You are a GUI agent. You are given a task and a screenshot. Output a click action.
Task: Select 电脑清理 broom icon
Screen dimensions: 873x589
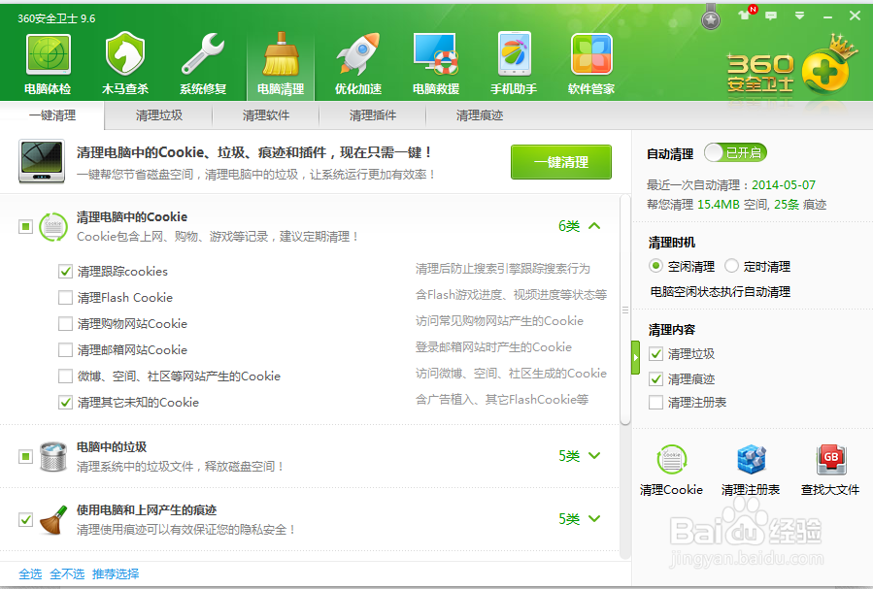(281, 63)
